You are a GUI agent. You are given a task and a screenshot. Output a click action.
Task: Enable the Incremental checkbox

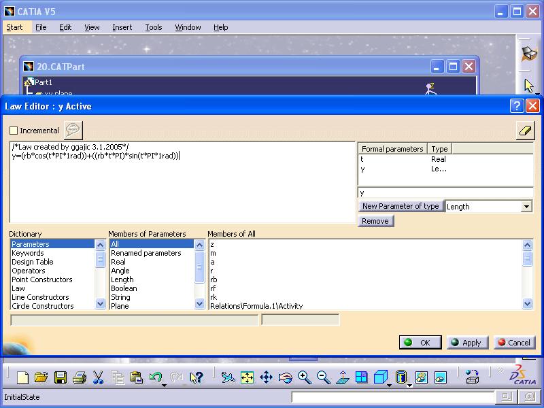tap(14, 131)
